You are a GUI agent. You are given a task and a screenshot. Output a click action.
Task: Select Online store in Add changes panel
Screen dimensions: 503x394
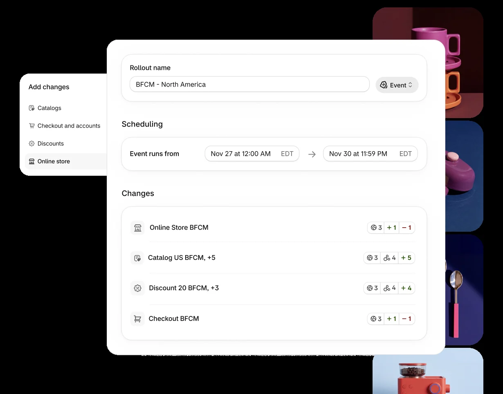65,161
